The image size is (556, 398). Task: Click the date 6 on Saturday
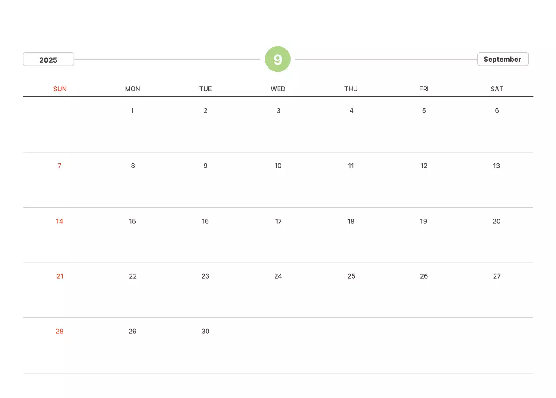pos(497,111)
